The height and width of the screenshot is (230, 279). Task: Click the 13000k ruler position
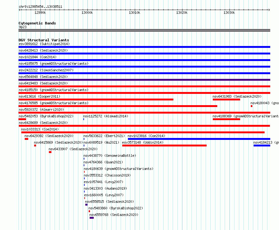[87, 13]
